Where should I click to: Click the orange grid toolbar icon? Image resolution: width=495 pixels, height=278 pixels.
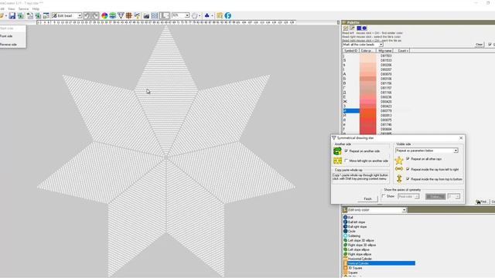pyautogui.click(x=129, y=15)
